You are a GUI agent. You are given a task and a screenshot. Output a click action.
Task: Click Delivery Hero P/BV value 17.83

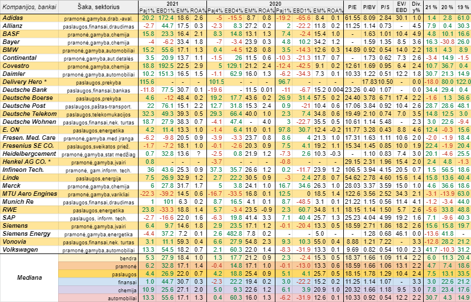pyautogui.click(x=369, y=82)
